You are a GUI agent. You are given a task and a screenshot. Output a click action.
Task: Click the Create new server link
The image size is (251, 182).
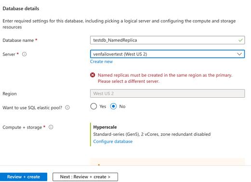101,62
